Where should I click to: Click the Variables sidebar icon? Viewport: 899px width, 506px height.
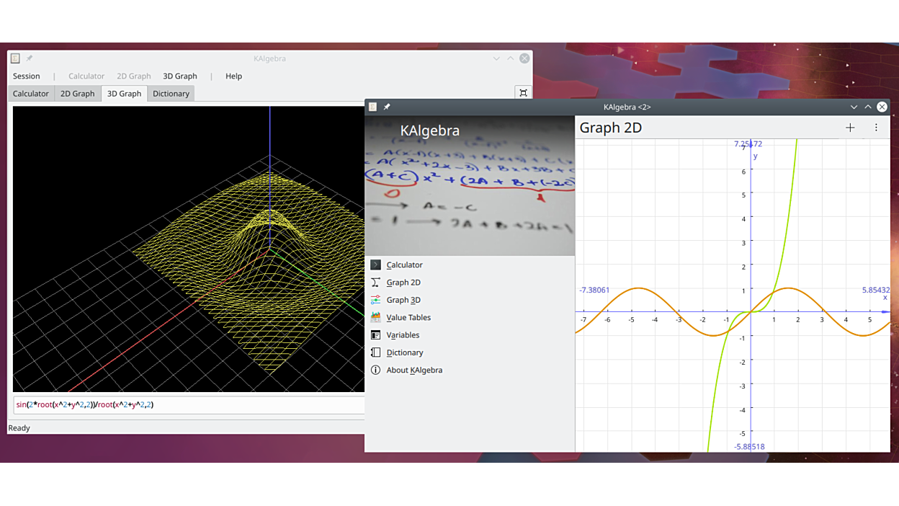click(375, 335)
